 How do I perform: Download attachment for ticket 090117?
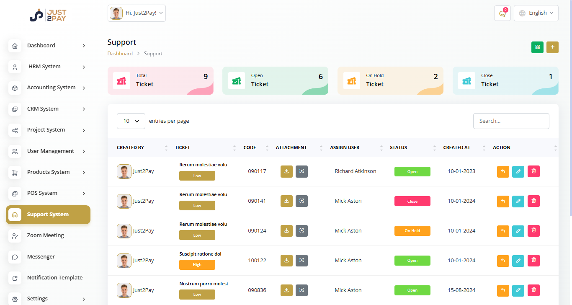[286, 171]
